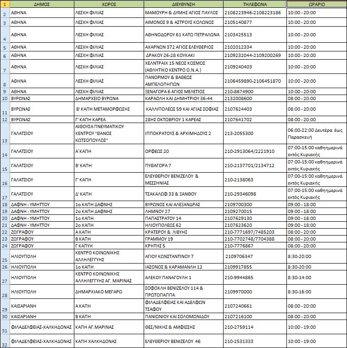Image resolution: width=347 pixels, height=348 pixels.
Task: Select row 32 using its row header
Action: [x=5, y=342]
